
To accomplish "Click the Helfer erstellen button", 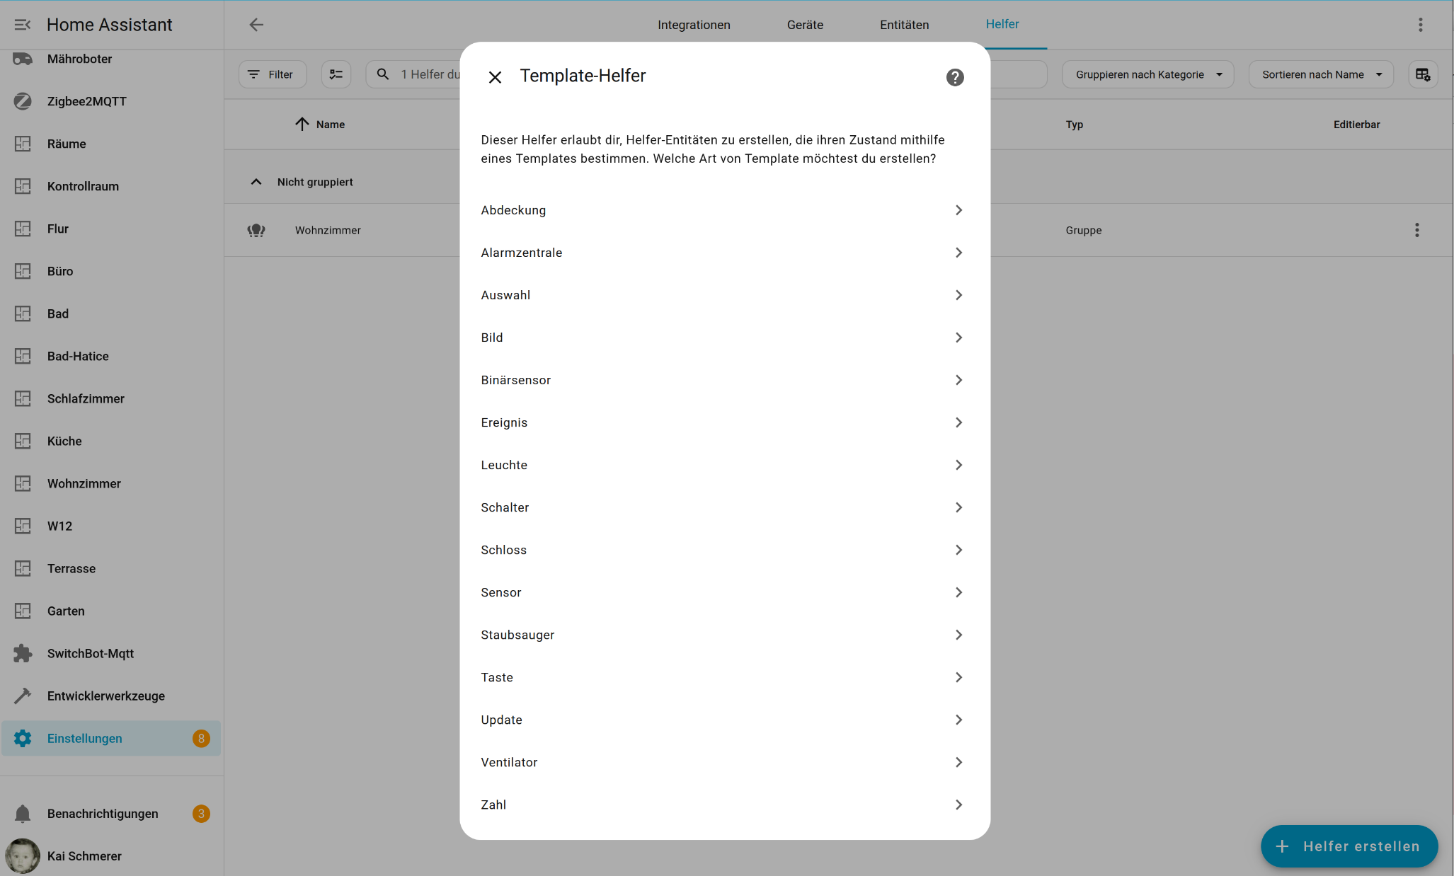I will pyautogui.click(x=1349, y=846).
